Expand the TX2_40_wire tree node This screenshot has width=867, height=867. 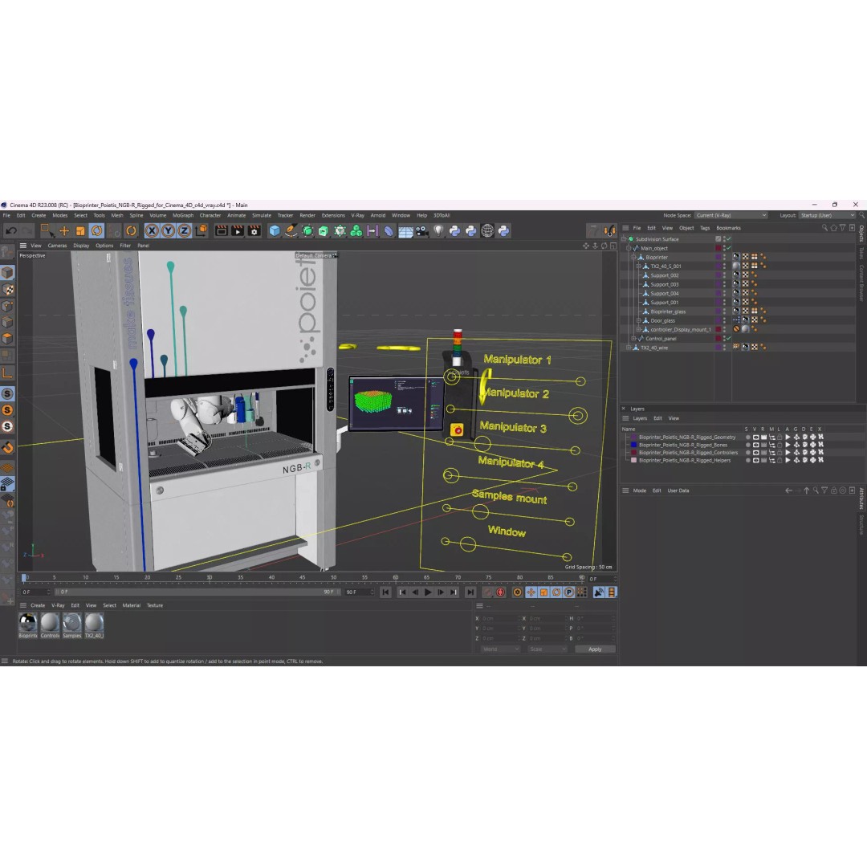pos(629,348)
